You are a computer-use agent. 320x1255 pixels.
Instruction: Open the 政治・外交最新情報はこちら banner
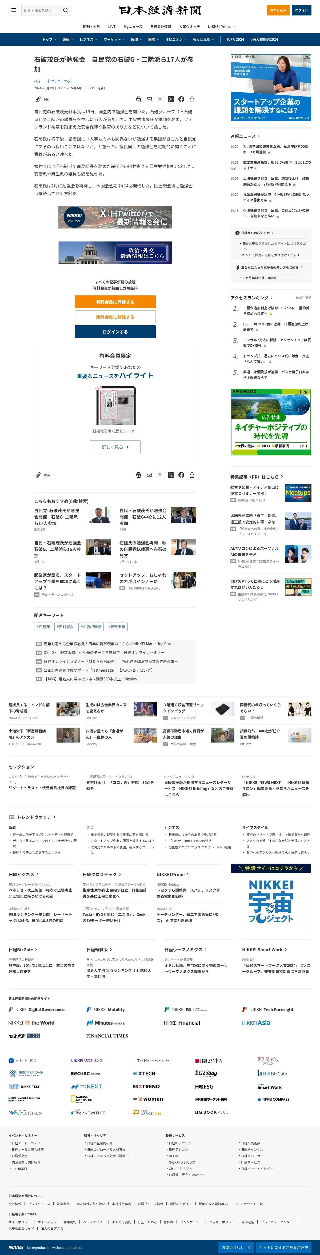(x=115, y=252)
